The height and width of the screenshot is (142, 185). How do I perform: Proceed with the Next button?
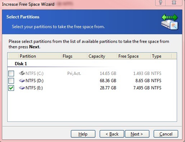[137, 134]
